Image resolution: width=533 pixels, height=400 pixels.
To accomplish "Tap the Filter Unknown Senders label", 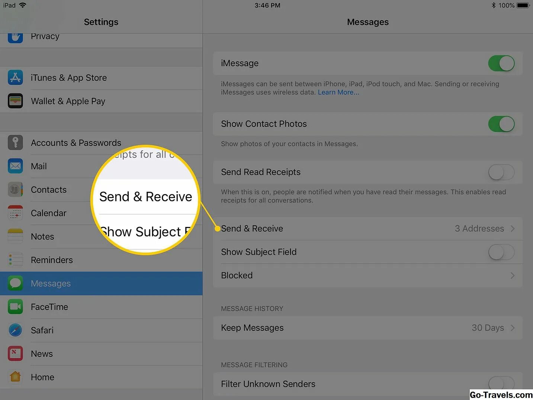I will pyautogui.click(x=268, y=384).
